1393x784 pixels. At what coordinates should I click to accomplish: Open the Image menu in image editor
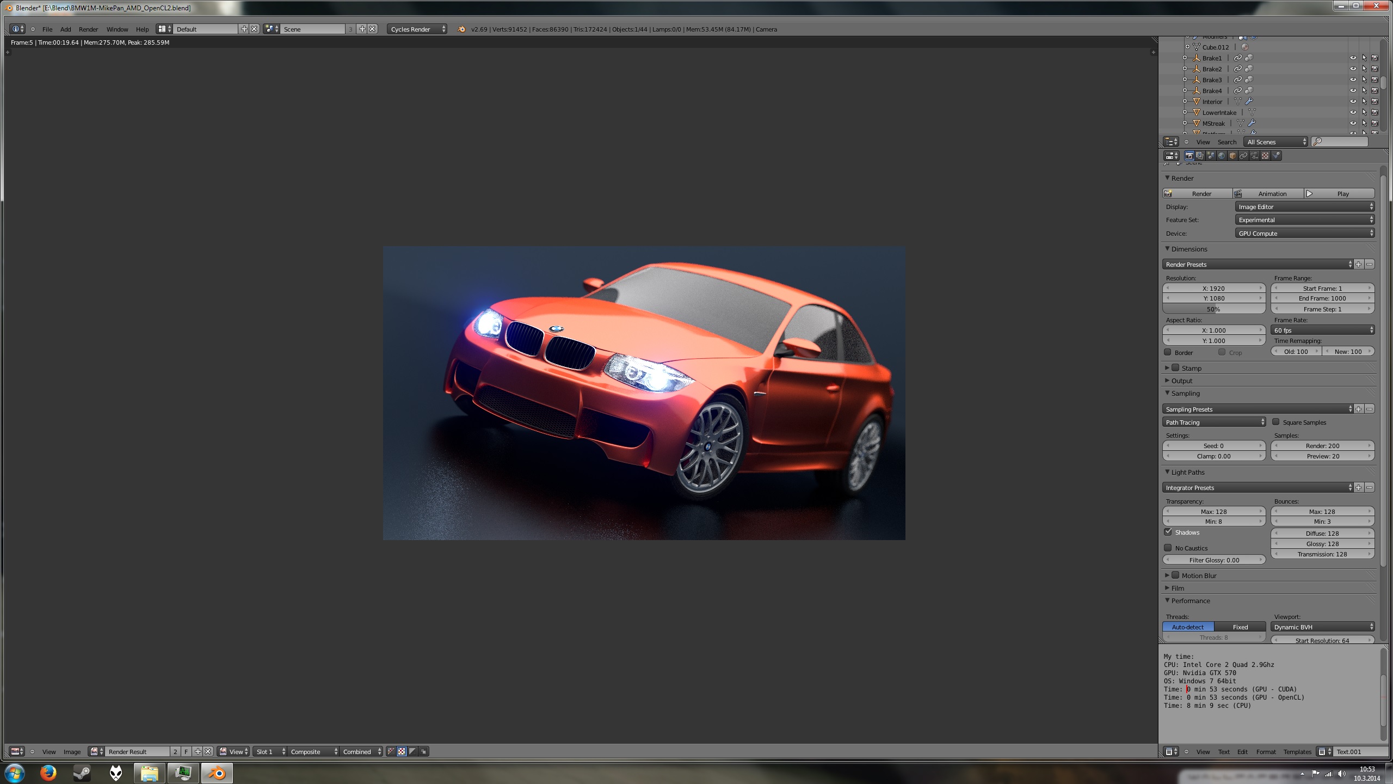pos(72,751)
